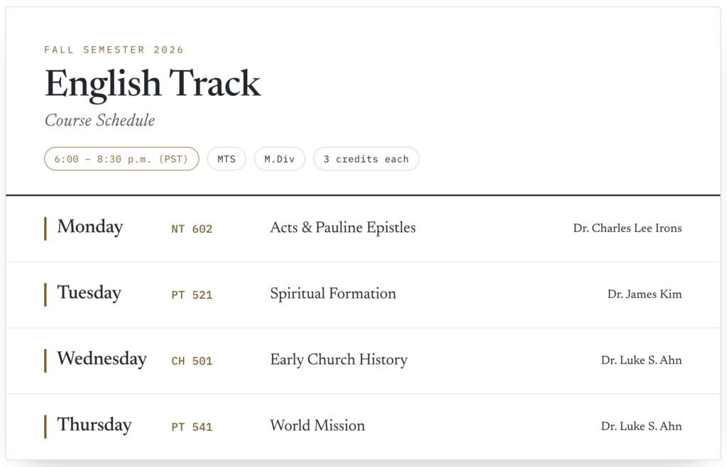Image resolution: width=727 pixels, height=467 pixels.
Task: Click course code CH 501
Action: 192,361
